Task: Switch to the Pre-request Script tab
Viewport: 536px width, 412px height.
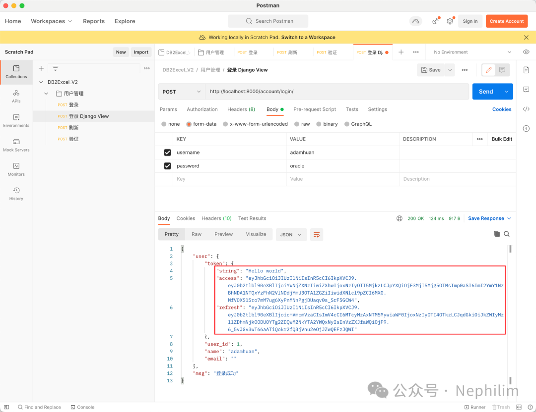Action: 315,109
